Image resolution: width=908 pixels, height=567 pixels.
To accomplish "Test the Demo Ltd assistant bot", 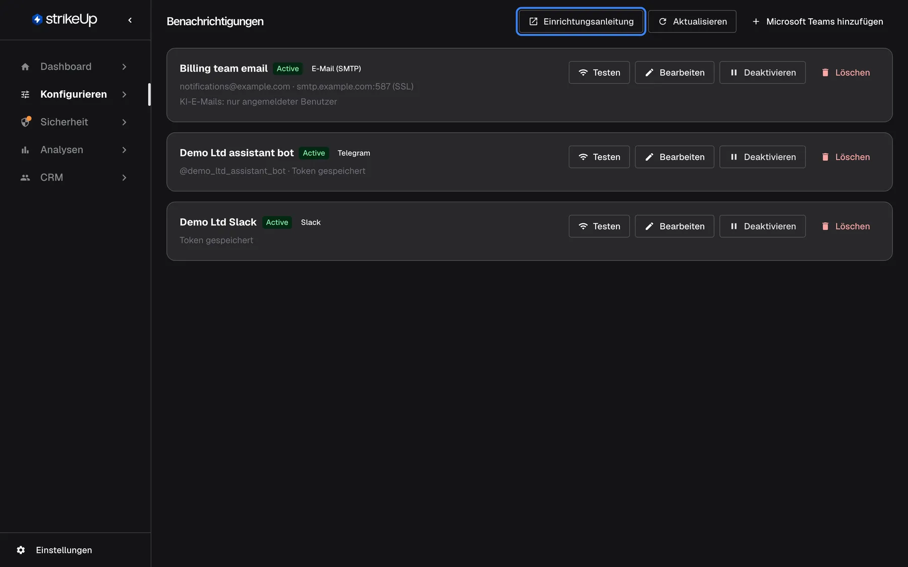I will [x=599, y=157].
